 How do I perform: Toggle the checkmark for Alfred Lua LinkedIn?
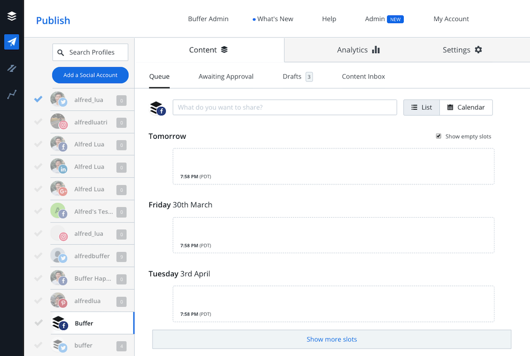38,166
